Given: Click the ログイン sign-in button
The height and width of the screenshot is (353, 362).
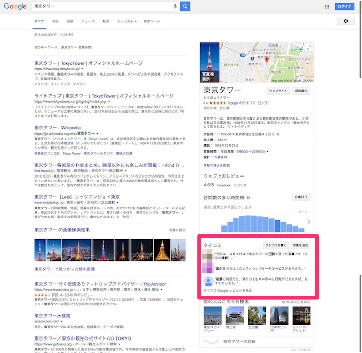Looking at the screenshot, I should (x=344, y=6).
